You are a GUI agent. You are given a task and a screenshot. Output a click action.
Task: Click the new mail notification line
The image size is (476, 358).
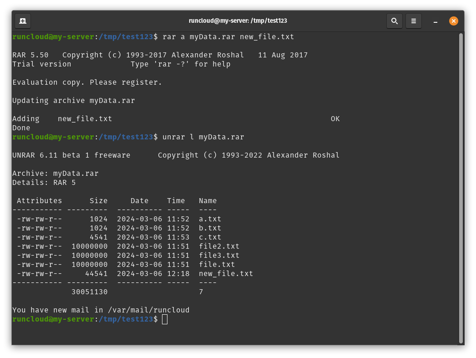click(100, 310)
